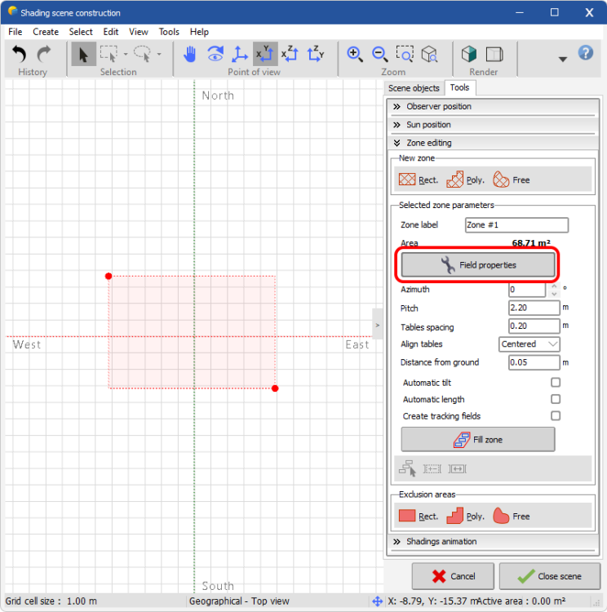The width and height of the screenshot is (607, 612).
Task: Activate the hand pan tool
Action: pyautogui.click(x=189, y=54)
